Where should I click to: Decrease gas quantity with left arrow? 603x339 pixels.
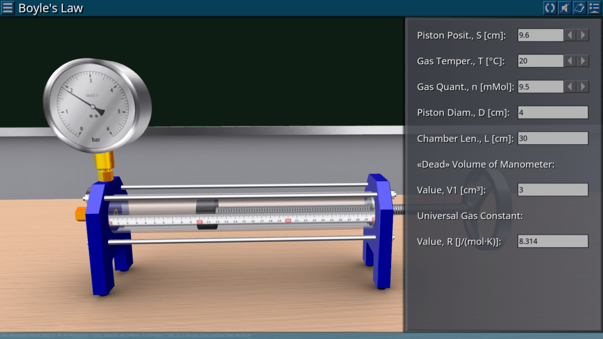(570, 87)
